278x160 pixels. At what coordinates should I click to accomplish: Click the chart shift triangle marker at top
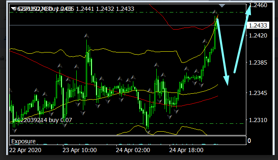222,6
